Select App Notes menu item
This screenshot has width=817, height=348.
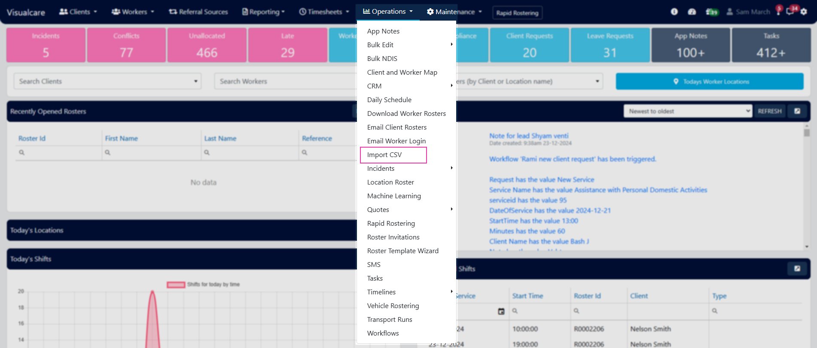pyautogui.click(x=383, y=31)
